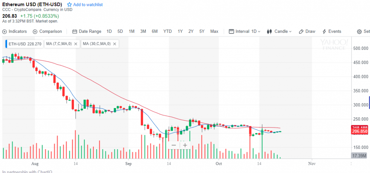
Task: Remove the MA (7,C,MA,0) indicator
Action: tap(76, 44)
